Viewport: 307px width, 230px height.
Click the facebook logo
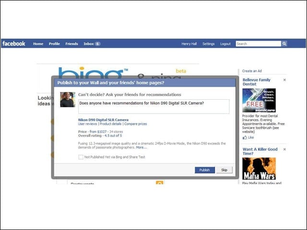(x=14, y=44)
